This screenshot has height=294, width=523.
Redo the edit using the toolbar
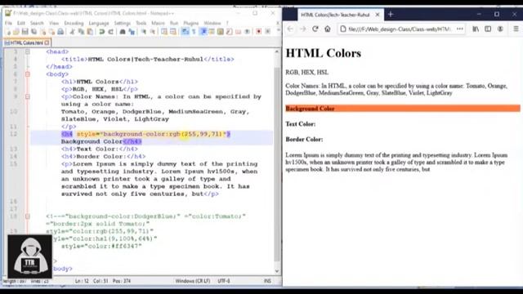coord(111,32)
